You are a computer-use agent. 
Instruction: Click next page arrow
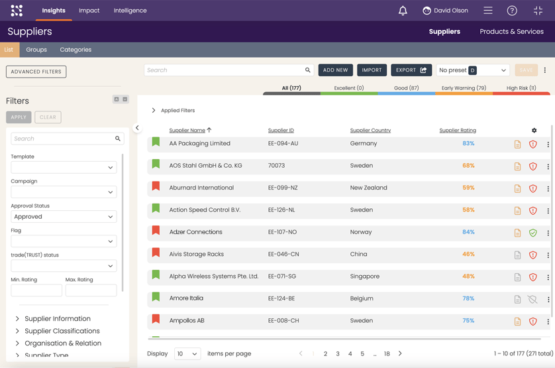click(x=400, y=353)
